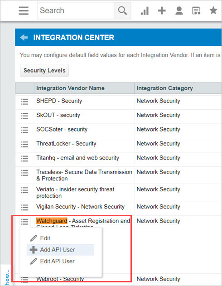Click the plus create-new icon
Screen dimensions: 222x286
pos(162,10)
